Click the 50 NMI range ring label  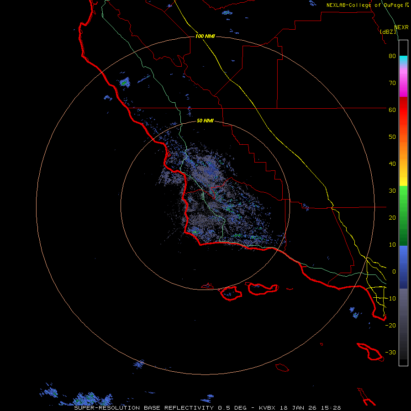(x=205, y=121)
